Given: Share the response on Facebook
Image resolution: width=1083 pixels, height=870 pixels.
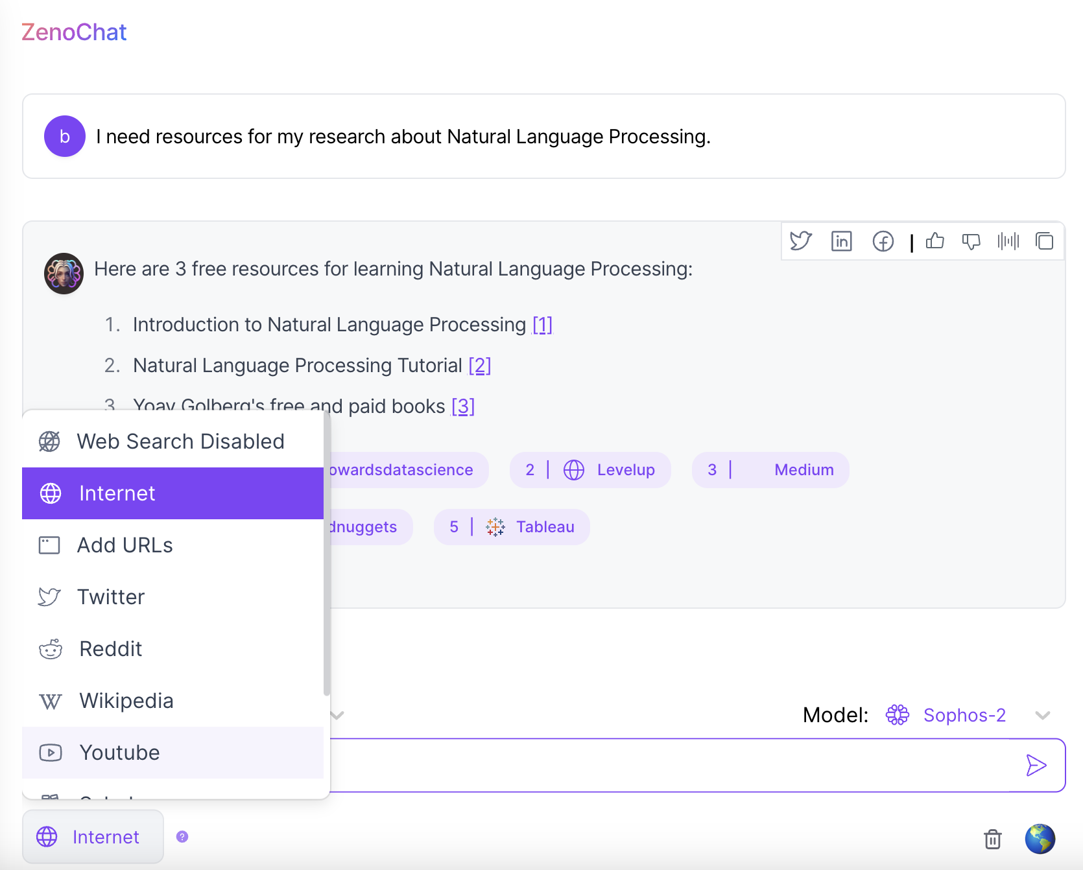Looking at the screenshot, I should click(x=883, y=241).
